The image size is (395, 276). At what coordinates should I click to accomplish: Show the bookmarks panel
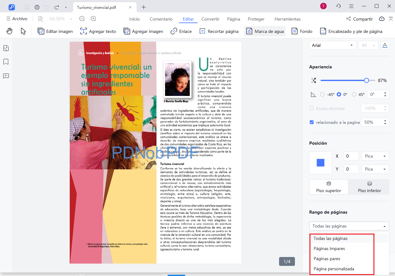click(6, 62)
